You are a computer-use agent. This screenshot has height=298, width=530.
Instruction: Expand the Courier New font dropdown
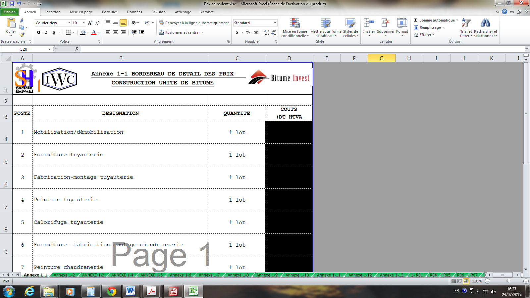click(69, 23)
